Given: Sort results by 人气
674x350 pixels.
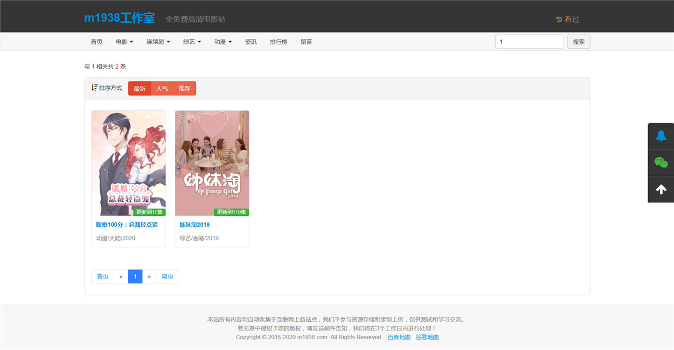Looking at the screenshot, I should point(162,88).
